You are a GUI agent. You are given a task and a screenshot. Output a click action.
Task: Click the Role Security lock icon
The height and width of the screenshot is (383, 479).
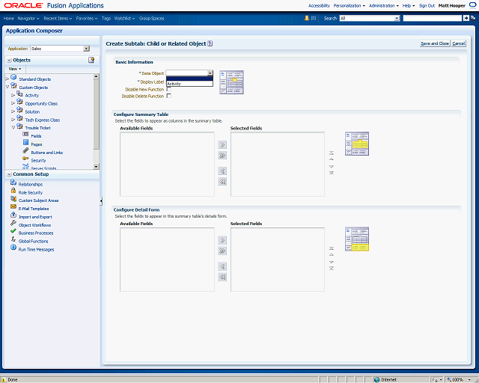click(13, 191)
